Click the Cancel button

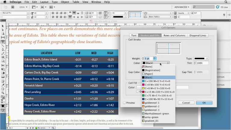tap(186, 103)
